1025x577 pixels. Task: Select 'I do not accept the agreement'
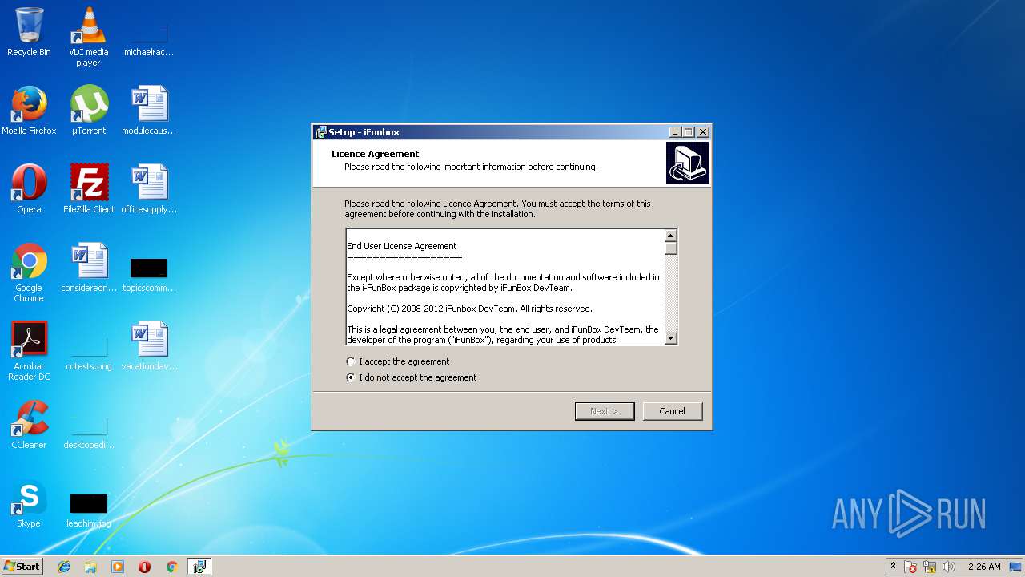tap(412, 377)
